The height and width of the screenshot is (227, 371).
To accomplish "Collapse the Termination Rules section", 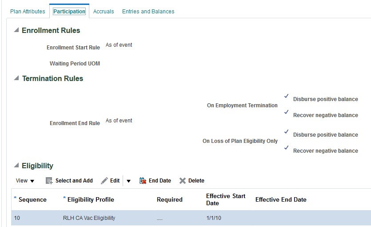I will [16, 78].
